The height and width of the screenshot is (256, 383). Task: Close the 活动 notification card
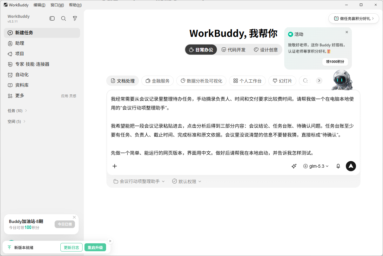pyautogui.click(x=347, y=32)
